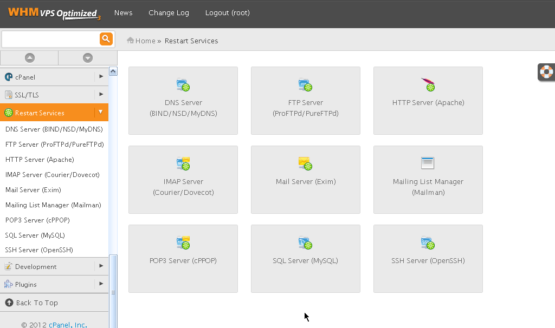Click the Restart Services breadcrumb text
The height and width of the screenshot is (328, 555).
191,41
